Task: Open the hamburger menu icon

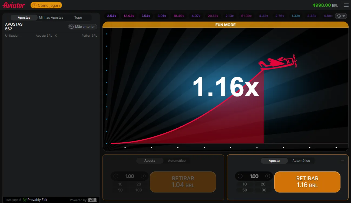Action: click(x=346, y=5)
